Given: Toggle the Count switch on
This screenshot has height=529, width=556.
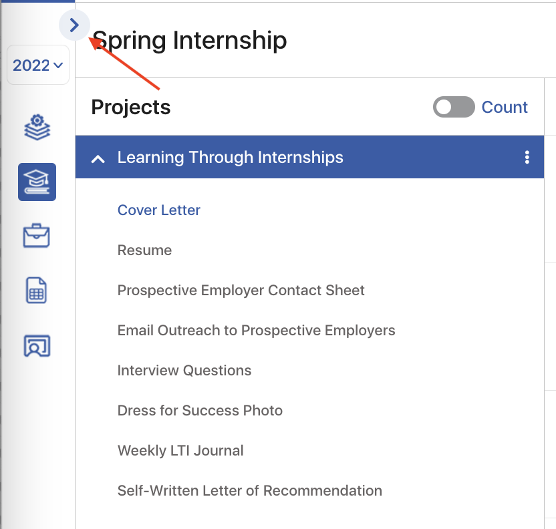Looking at the screenshot, I should coord(454,107).
